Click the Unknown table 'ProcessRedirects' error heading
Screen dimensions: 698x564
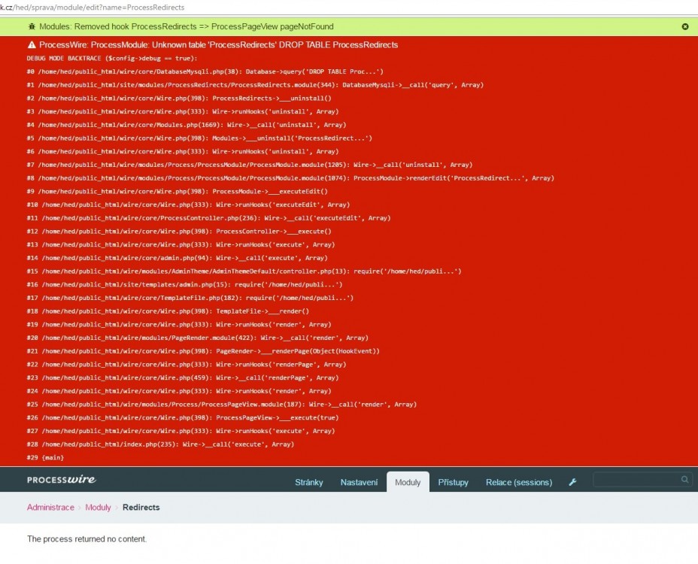pyautogui.click(x=218, y=45)
